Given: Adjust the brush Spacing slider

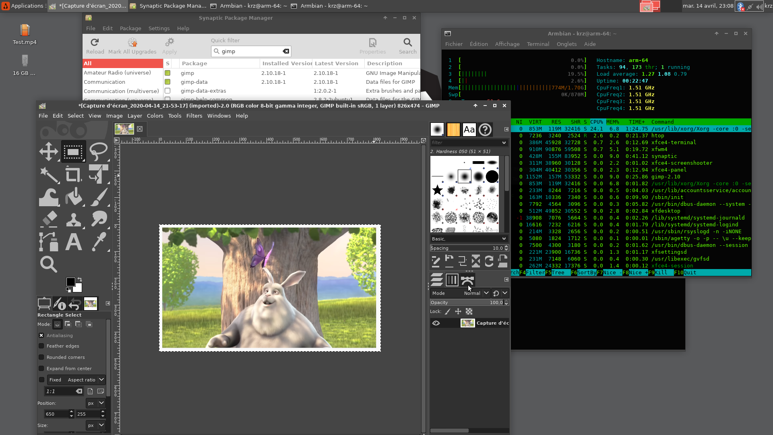Looking at the screenshot, I should click(467, 248).
